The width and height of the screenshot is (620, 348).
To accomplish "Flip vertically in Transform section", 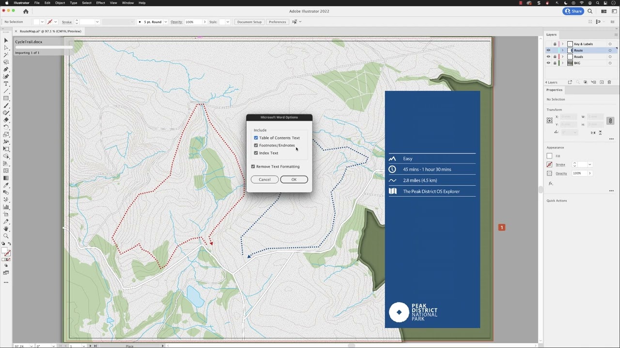I will [600, 132].
